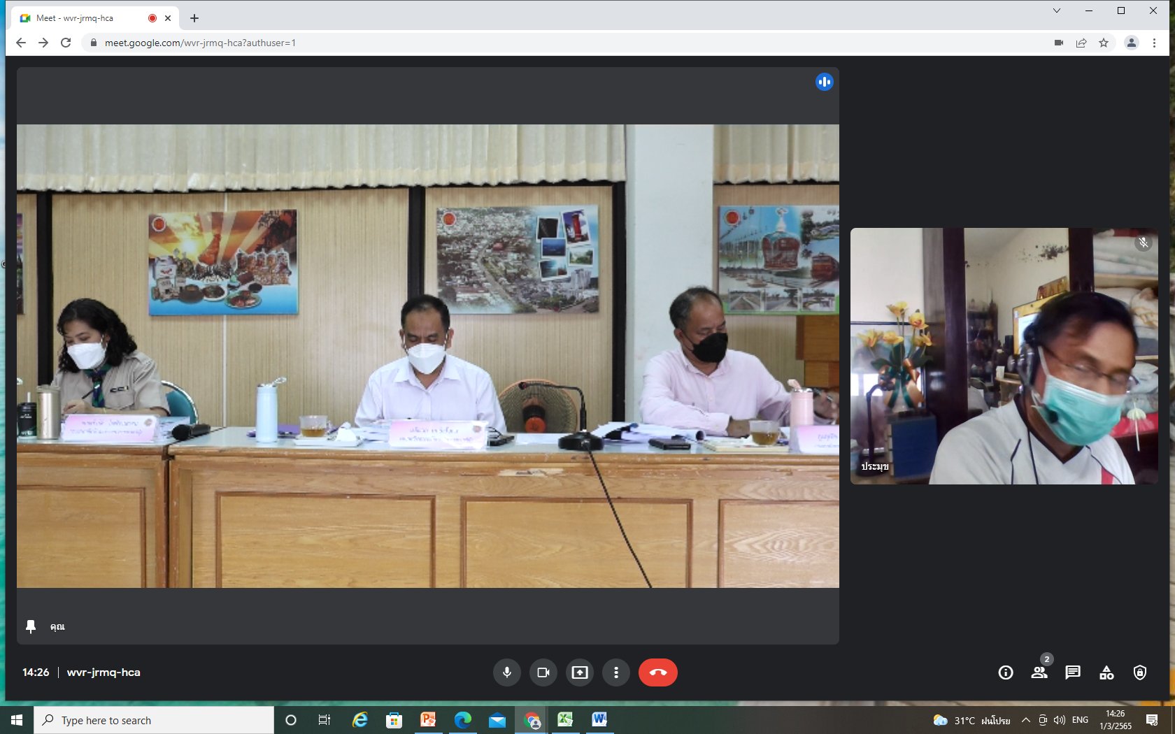Open the Chrome three-dot menu

coord(1154,43)
